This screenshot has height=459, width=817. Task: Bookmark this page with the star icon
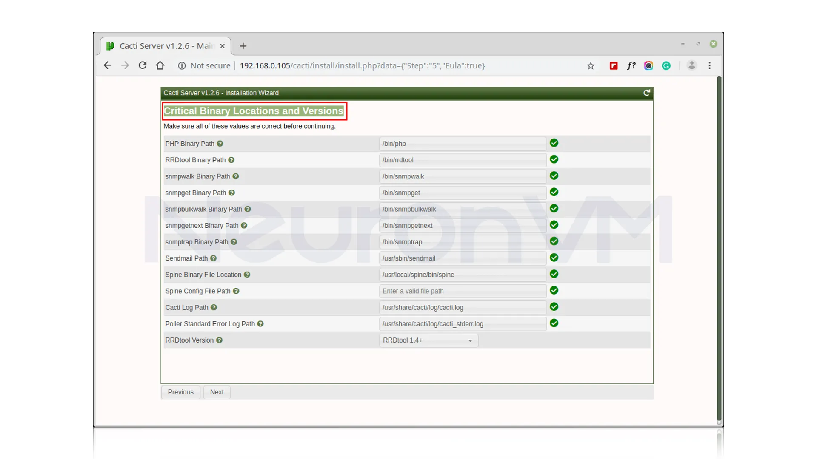point(591,65)
